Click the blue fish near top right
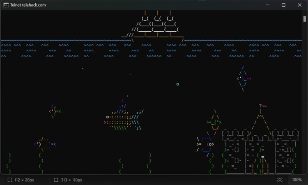The image size is (308, 185). (x=244, y=79)
